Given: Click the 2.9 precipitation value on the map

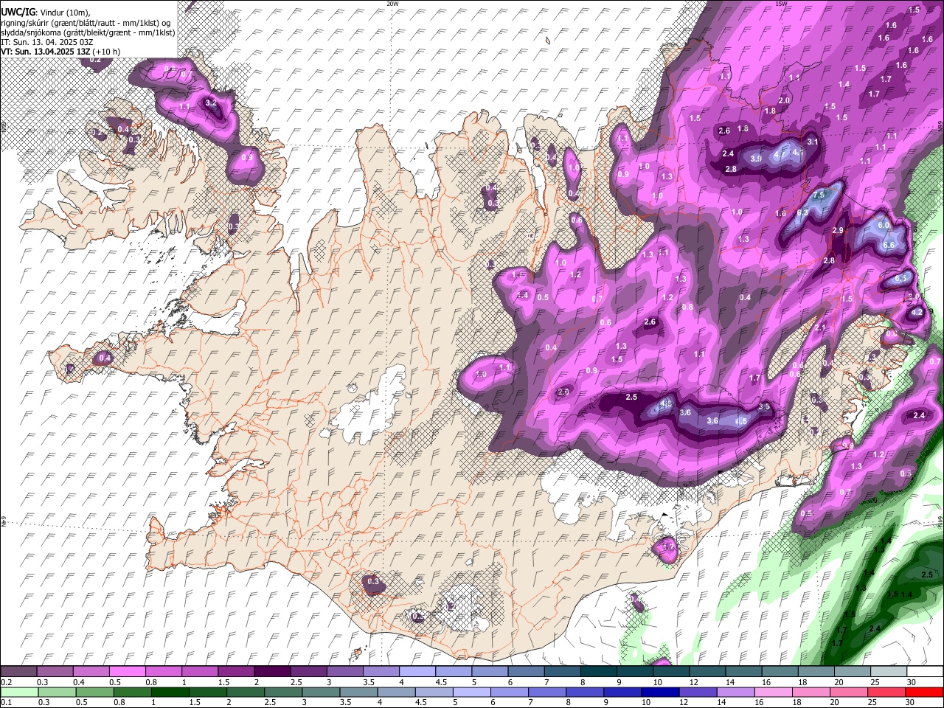Looking at the screenshot, I should (x=838, y=231).
